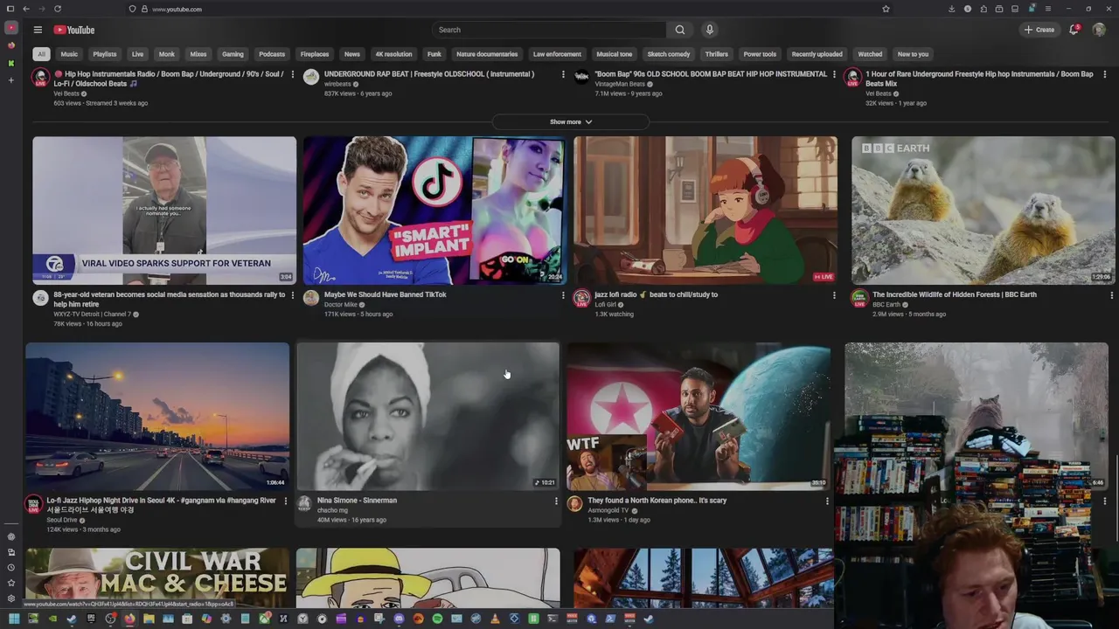Select the Playlists filter chip

coord(105,54)
